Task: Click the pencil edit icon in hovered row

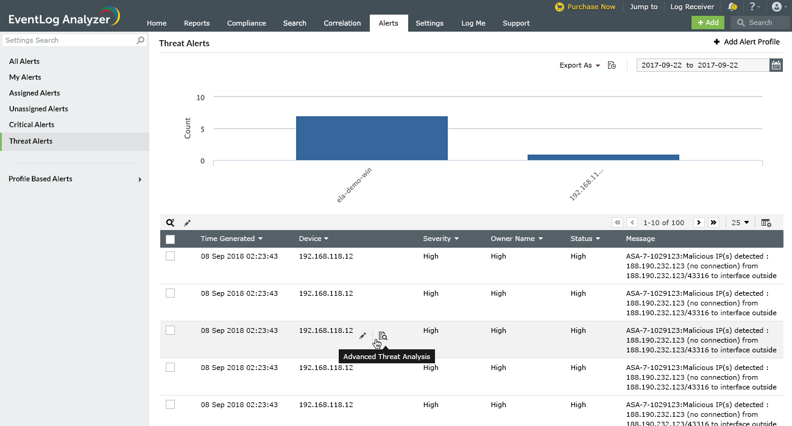Action: tap(362, 336)
